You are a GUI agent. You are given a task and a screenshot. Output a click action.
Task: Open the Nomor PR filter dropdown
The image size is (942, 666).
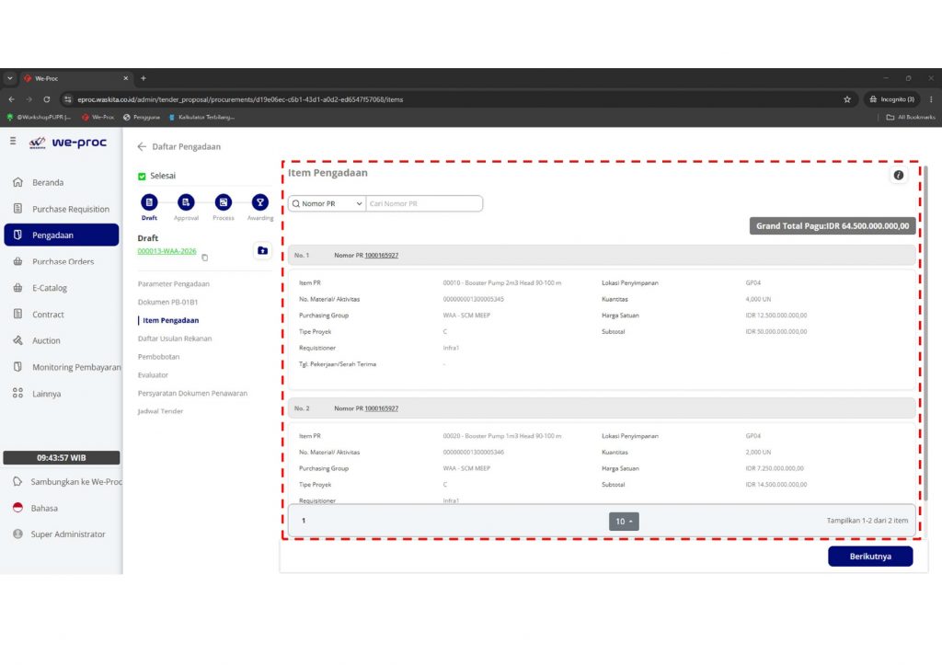[x=327, y=203]
